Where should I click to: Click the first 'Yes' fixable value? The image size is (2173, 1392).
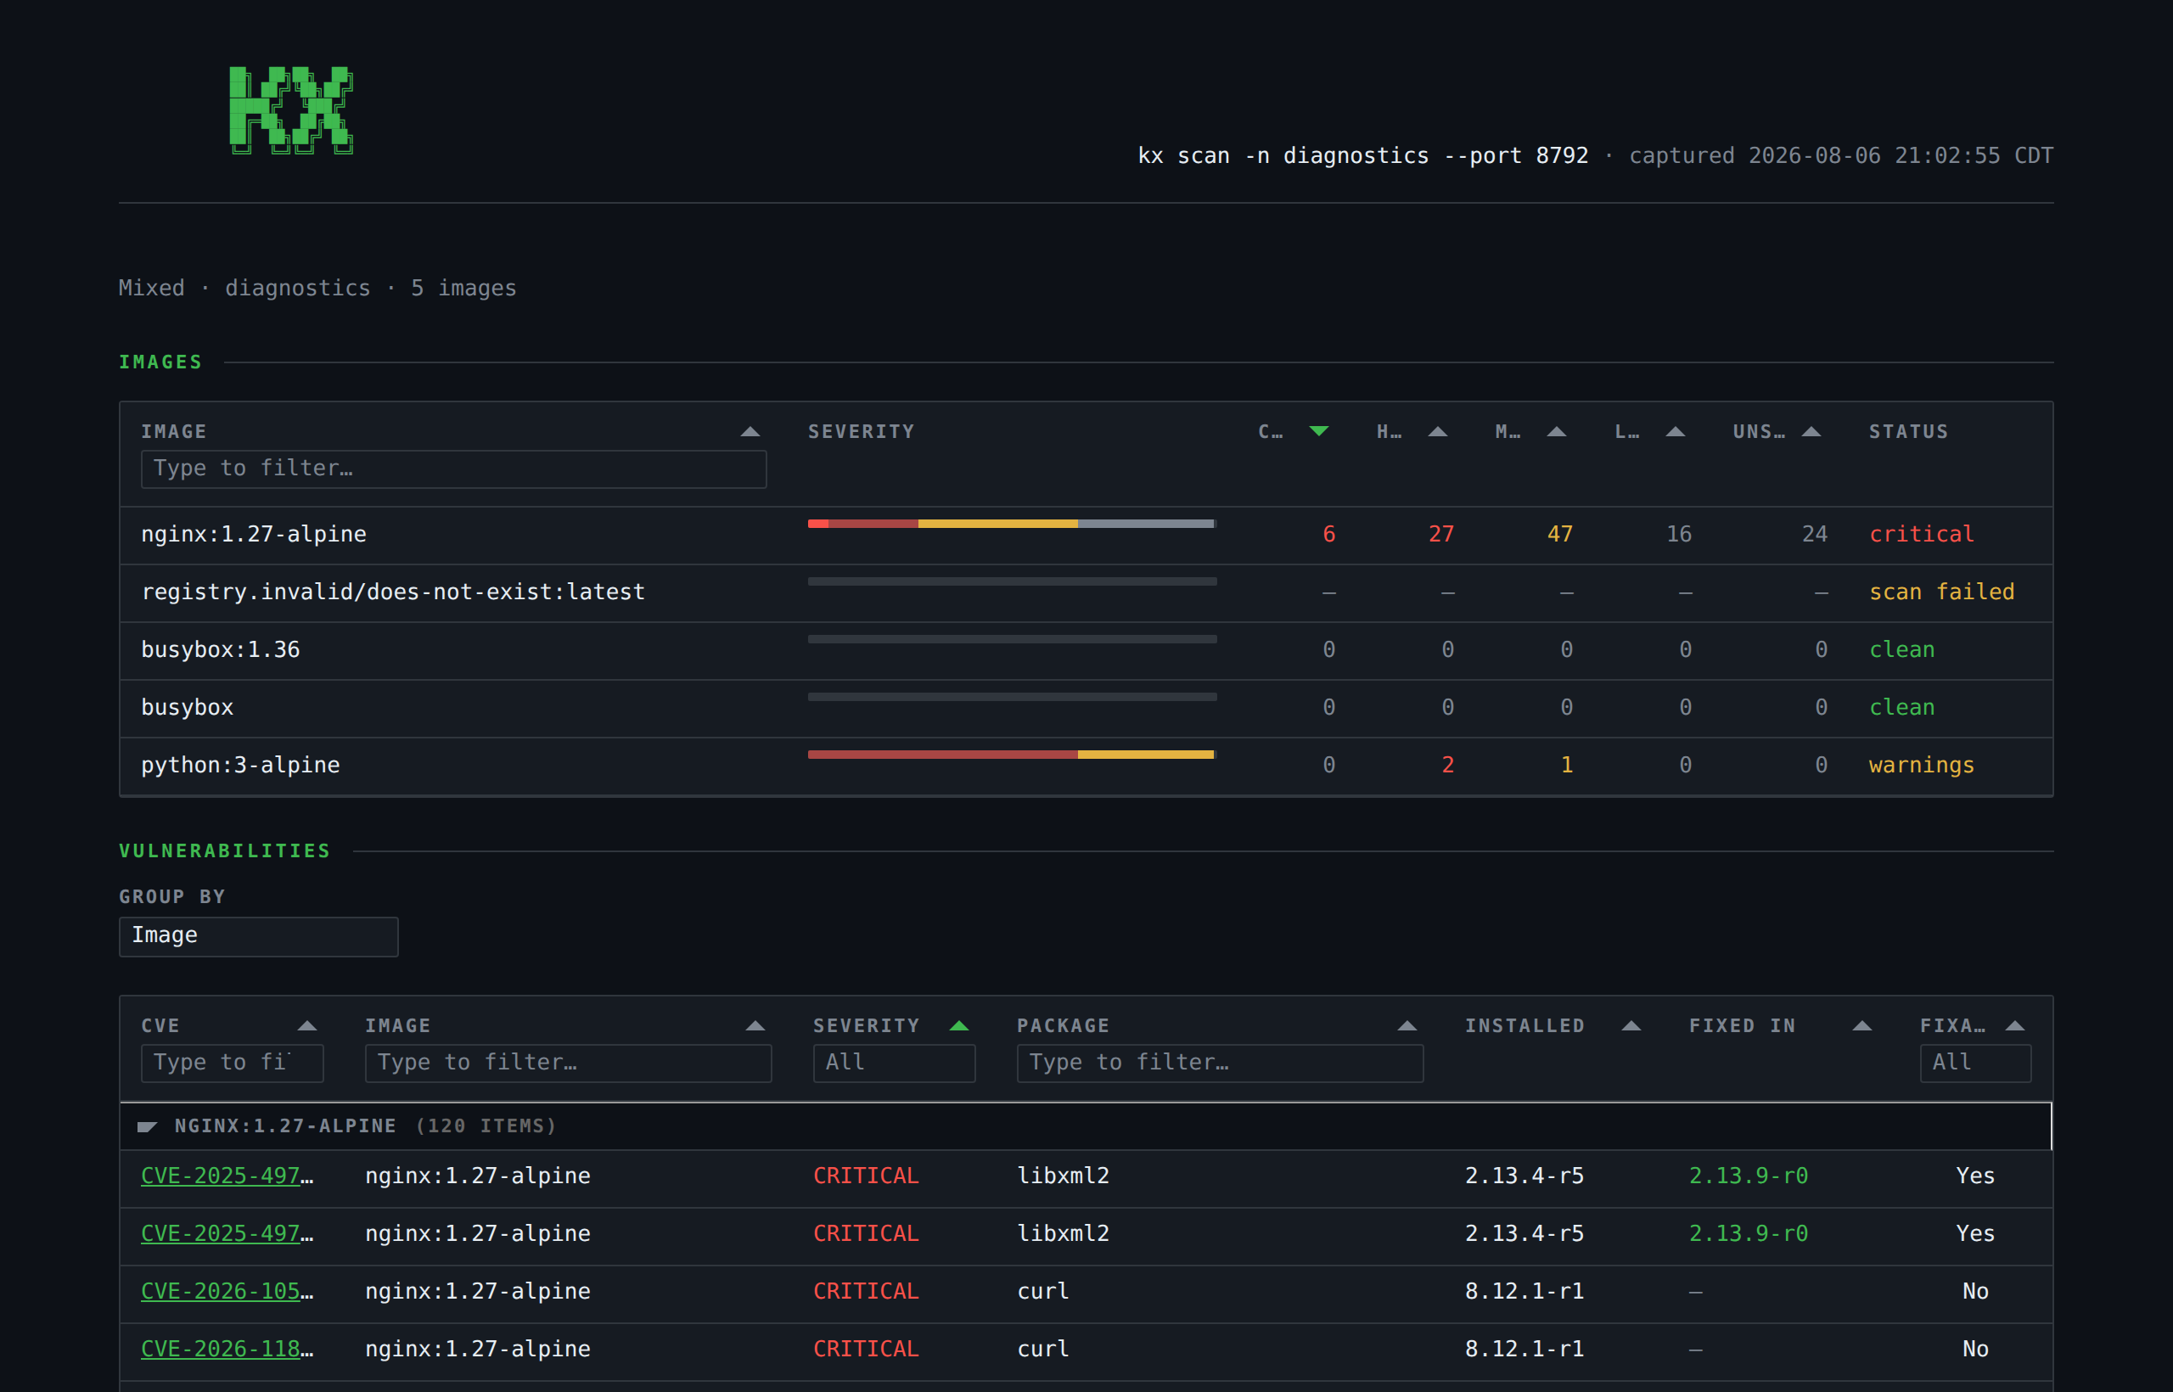[x=1975, y=1176]
